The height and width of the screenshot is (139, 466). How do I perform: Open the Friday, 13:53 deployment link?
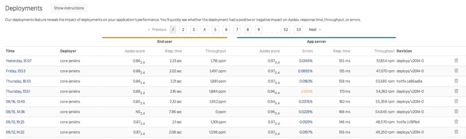tap(16, 71)
